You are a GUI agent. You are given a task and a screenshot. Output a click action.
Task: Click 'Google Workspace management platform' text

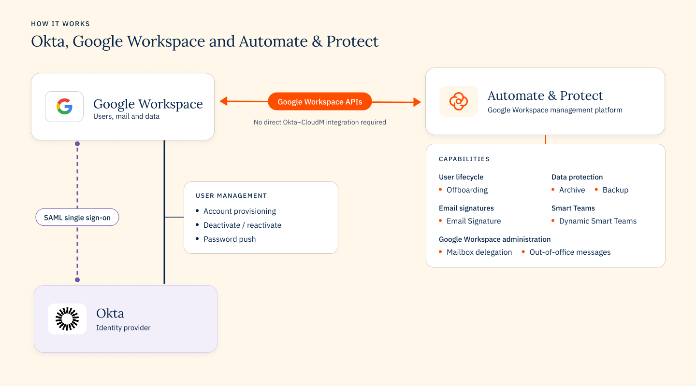(555, 110)
